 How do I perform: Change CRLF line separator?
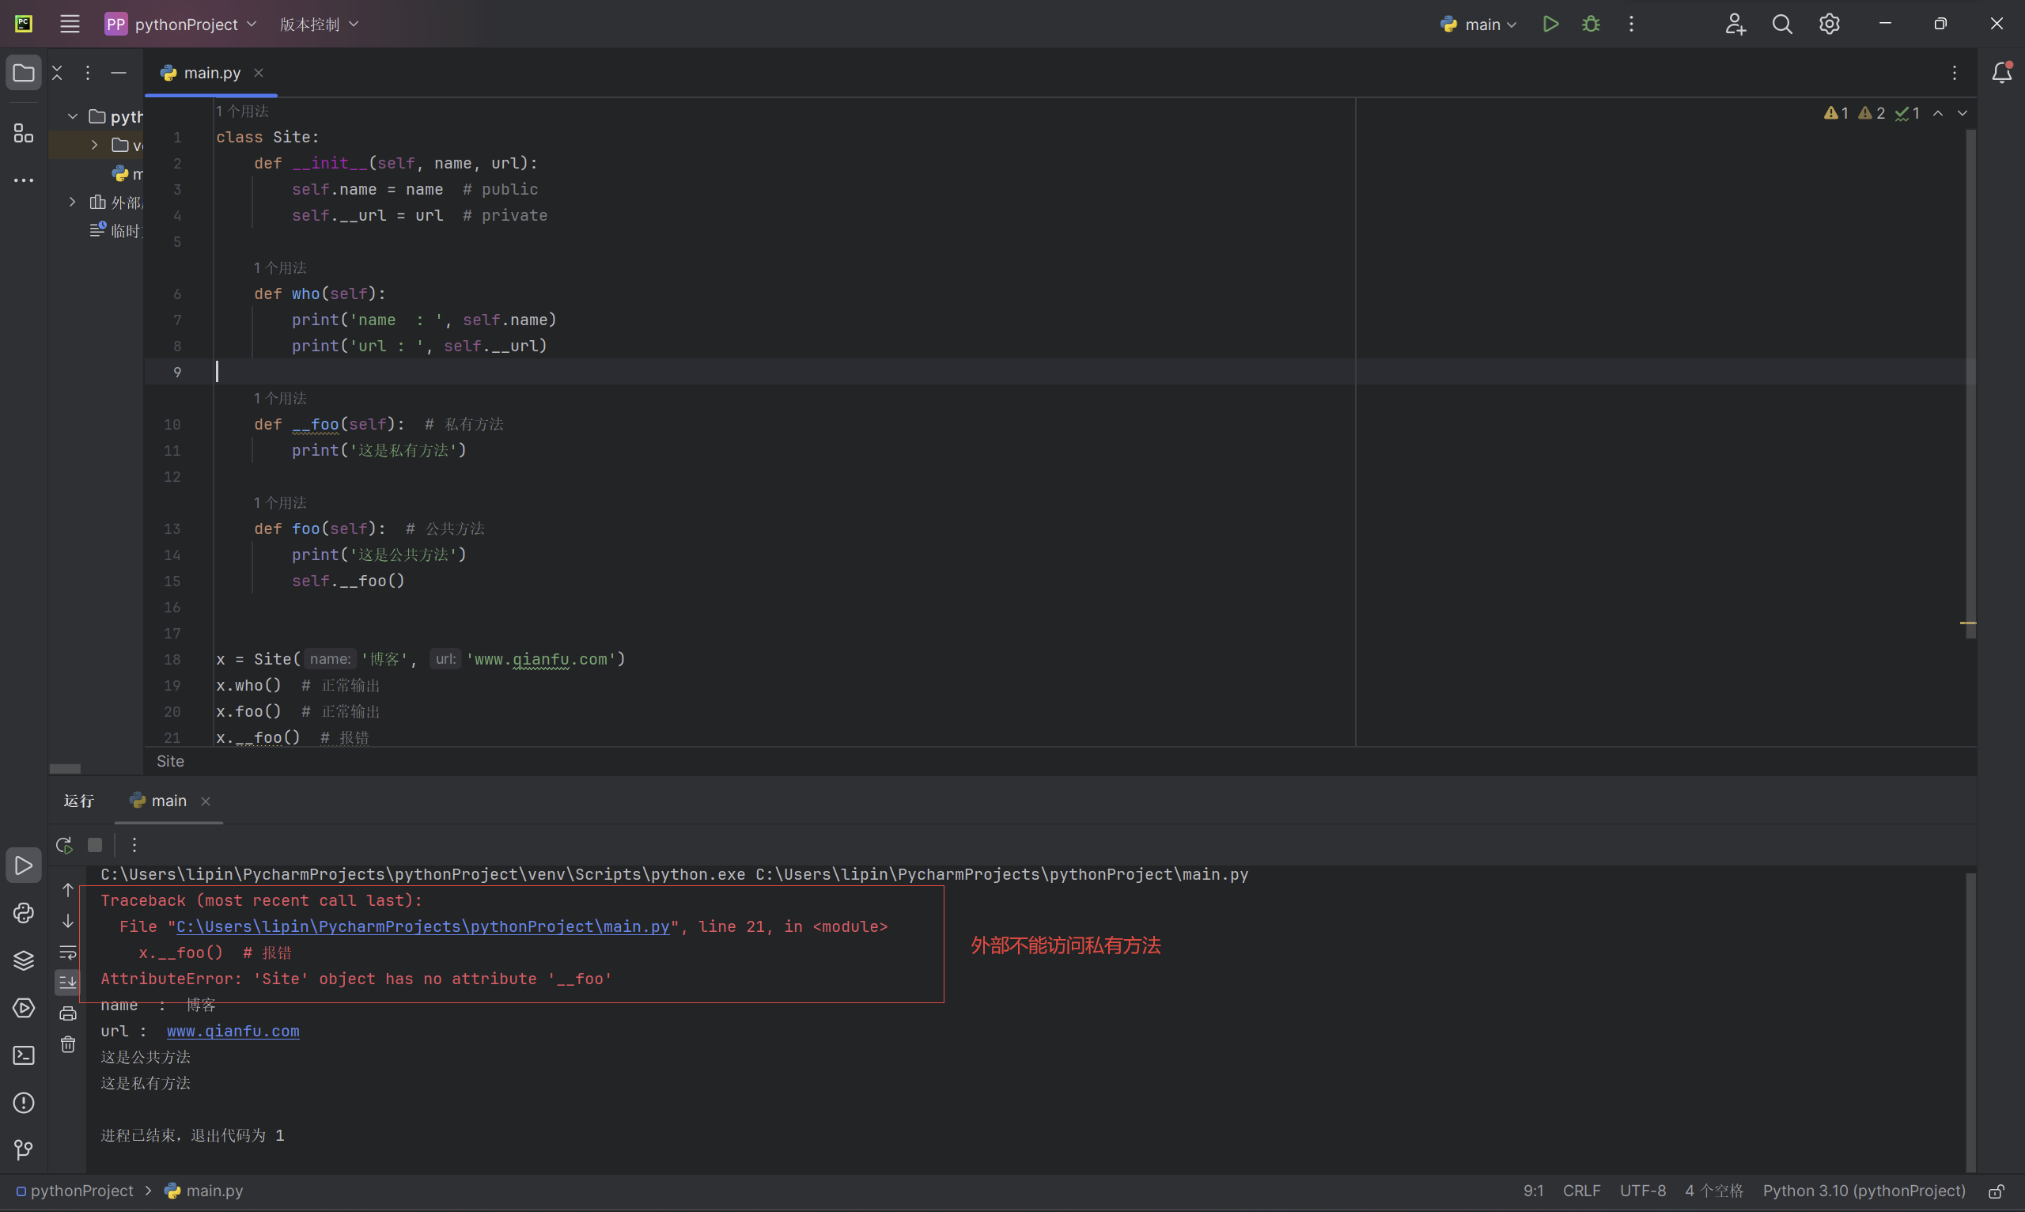click(1580, 1191)
